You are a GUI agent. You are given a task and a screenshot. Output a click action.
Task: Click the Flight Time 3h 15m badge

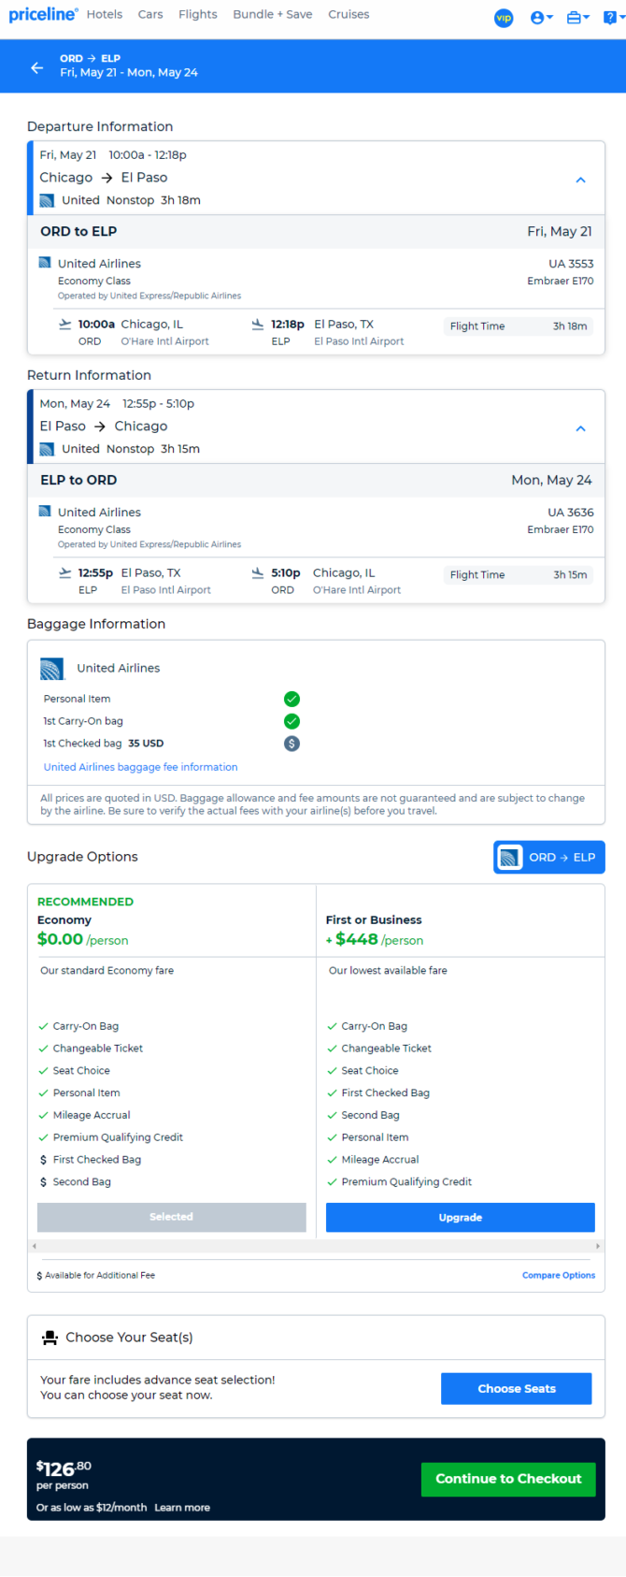click(519, 575)
